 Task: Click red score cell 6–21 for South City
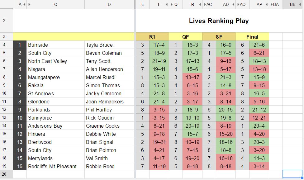tap(259, 53)
